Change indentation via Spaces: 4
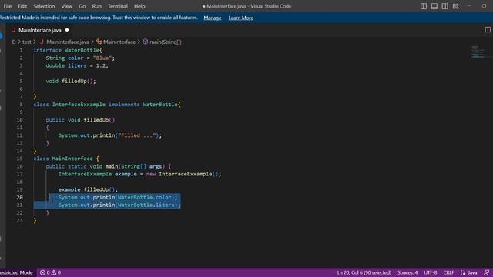The height and width of the screenshot is (277, 493). click(x=407, y=272)
